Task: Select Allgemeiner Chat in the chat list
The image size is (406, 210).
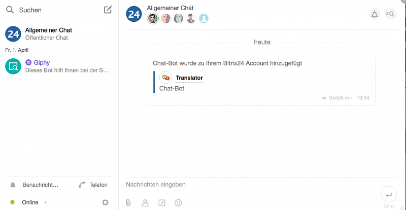Action: pyautogui.click(x=58, y=33)
